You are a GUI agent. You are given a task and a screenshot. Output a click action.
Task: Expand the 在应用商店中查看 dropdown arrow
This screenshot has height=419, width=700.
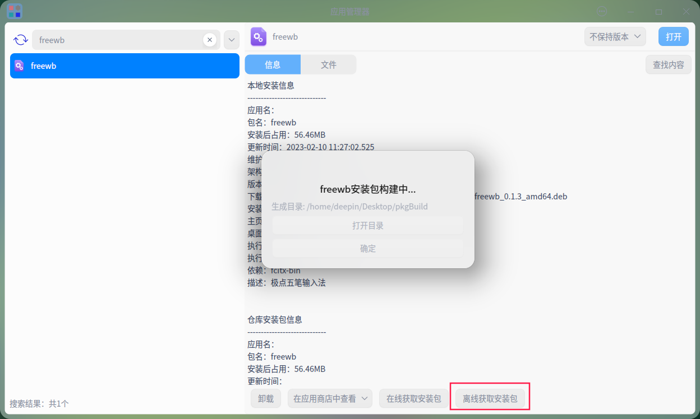[x=365, y=398]
